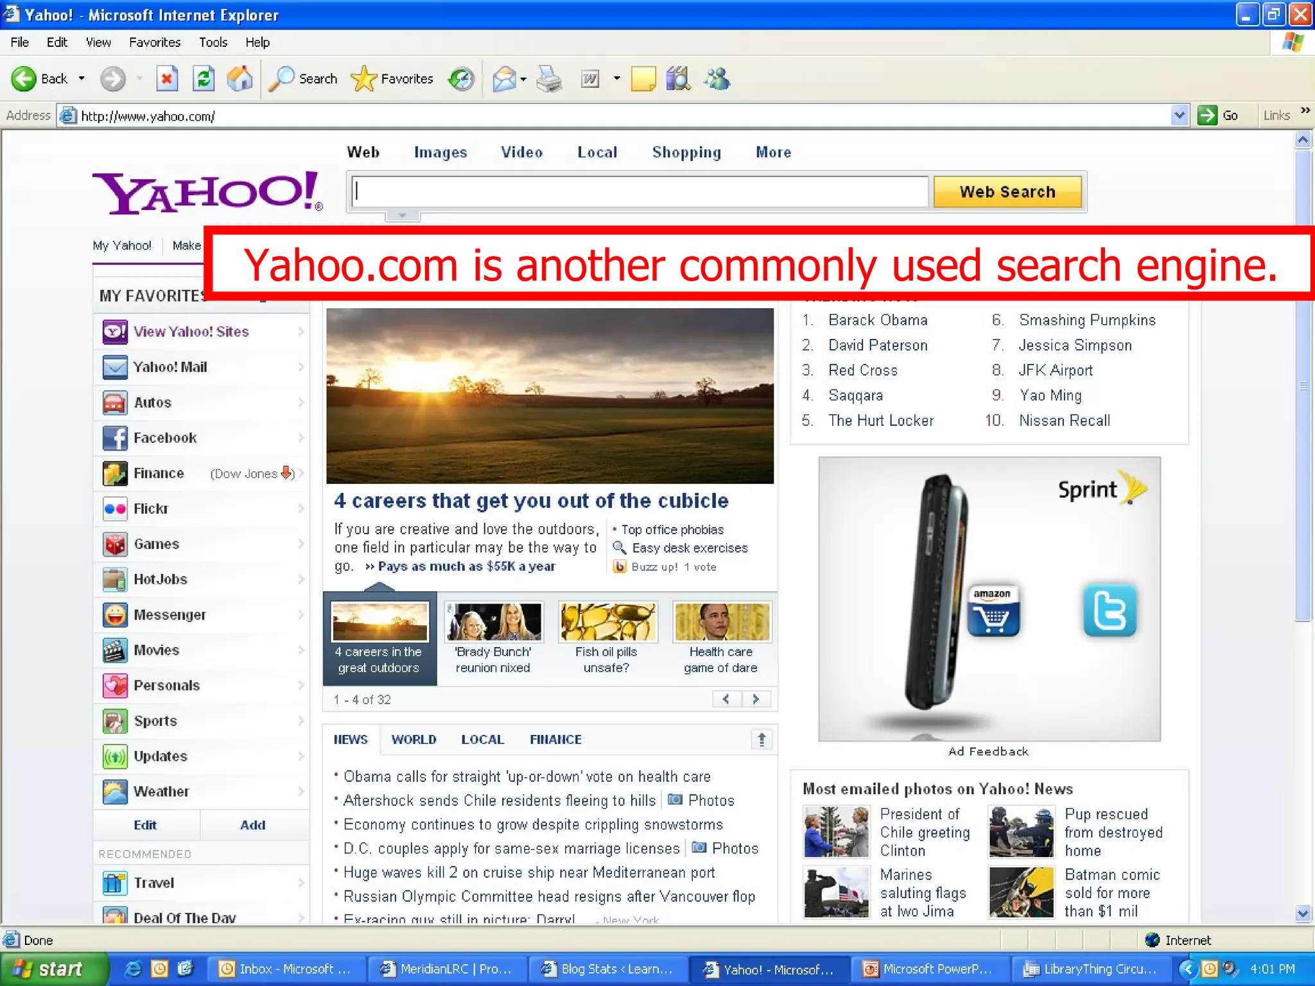This screenshot has width=1315, height=986.
Task: Click the Stop loading icon
Action: pos(167,79)
